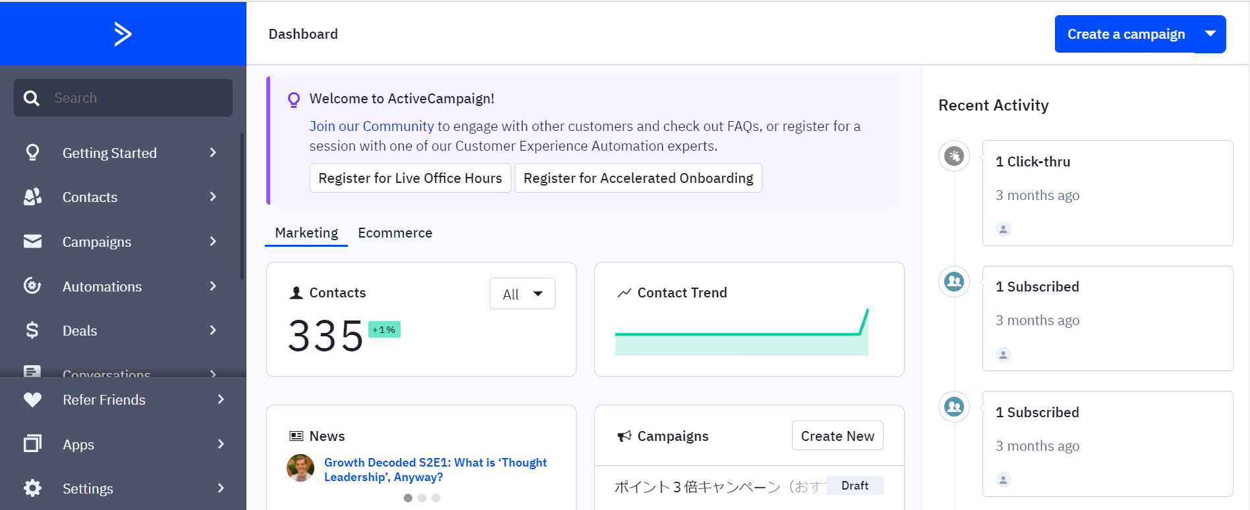The image size is (1250, 510).
Task: Select the second news carousel dot
Action: pos(422,498)
